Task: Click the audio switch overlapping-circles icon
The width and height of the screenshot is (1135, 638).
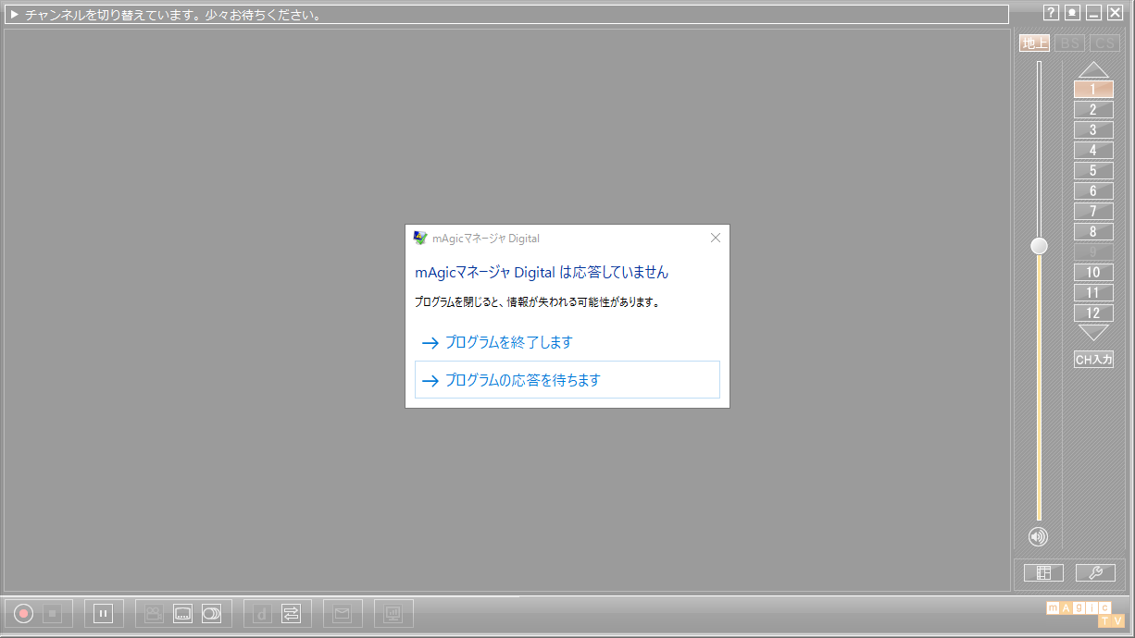Action: [x=211, y=613]
